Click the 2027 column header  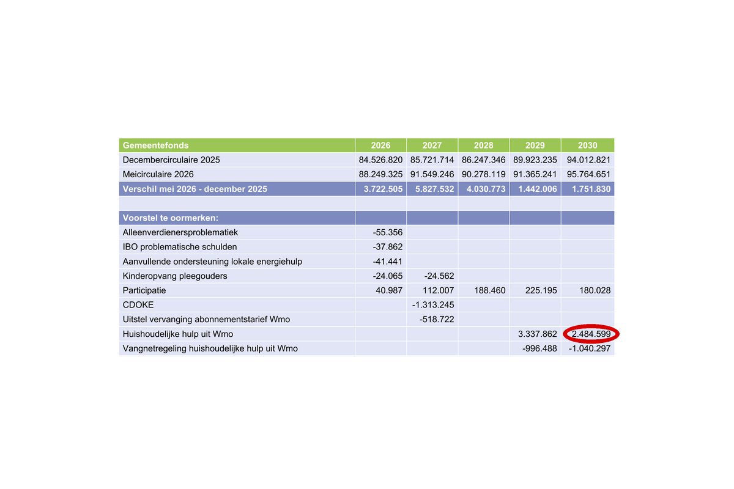[432, 145]
